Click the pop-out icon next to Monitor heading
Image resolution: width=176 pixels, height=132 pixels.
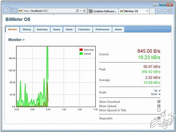click(x=23, y=40)
